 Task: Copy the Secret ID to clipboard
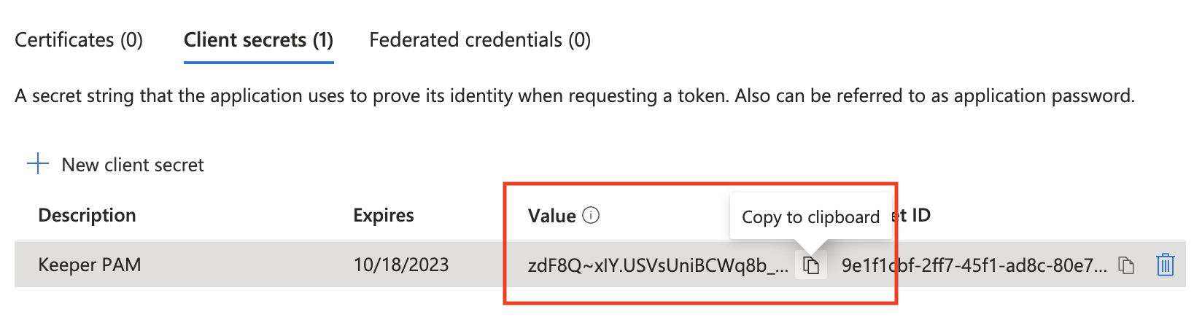coord(1126,265)
